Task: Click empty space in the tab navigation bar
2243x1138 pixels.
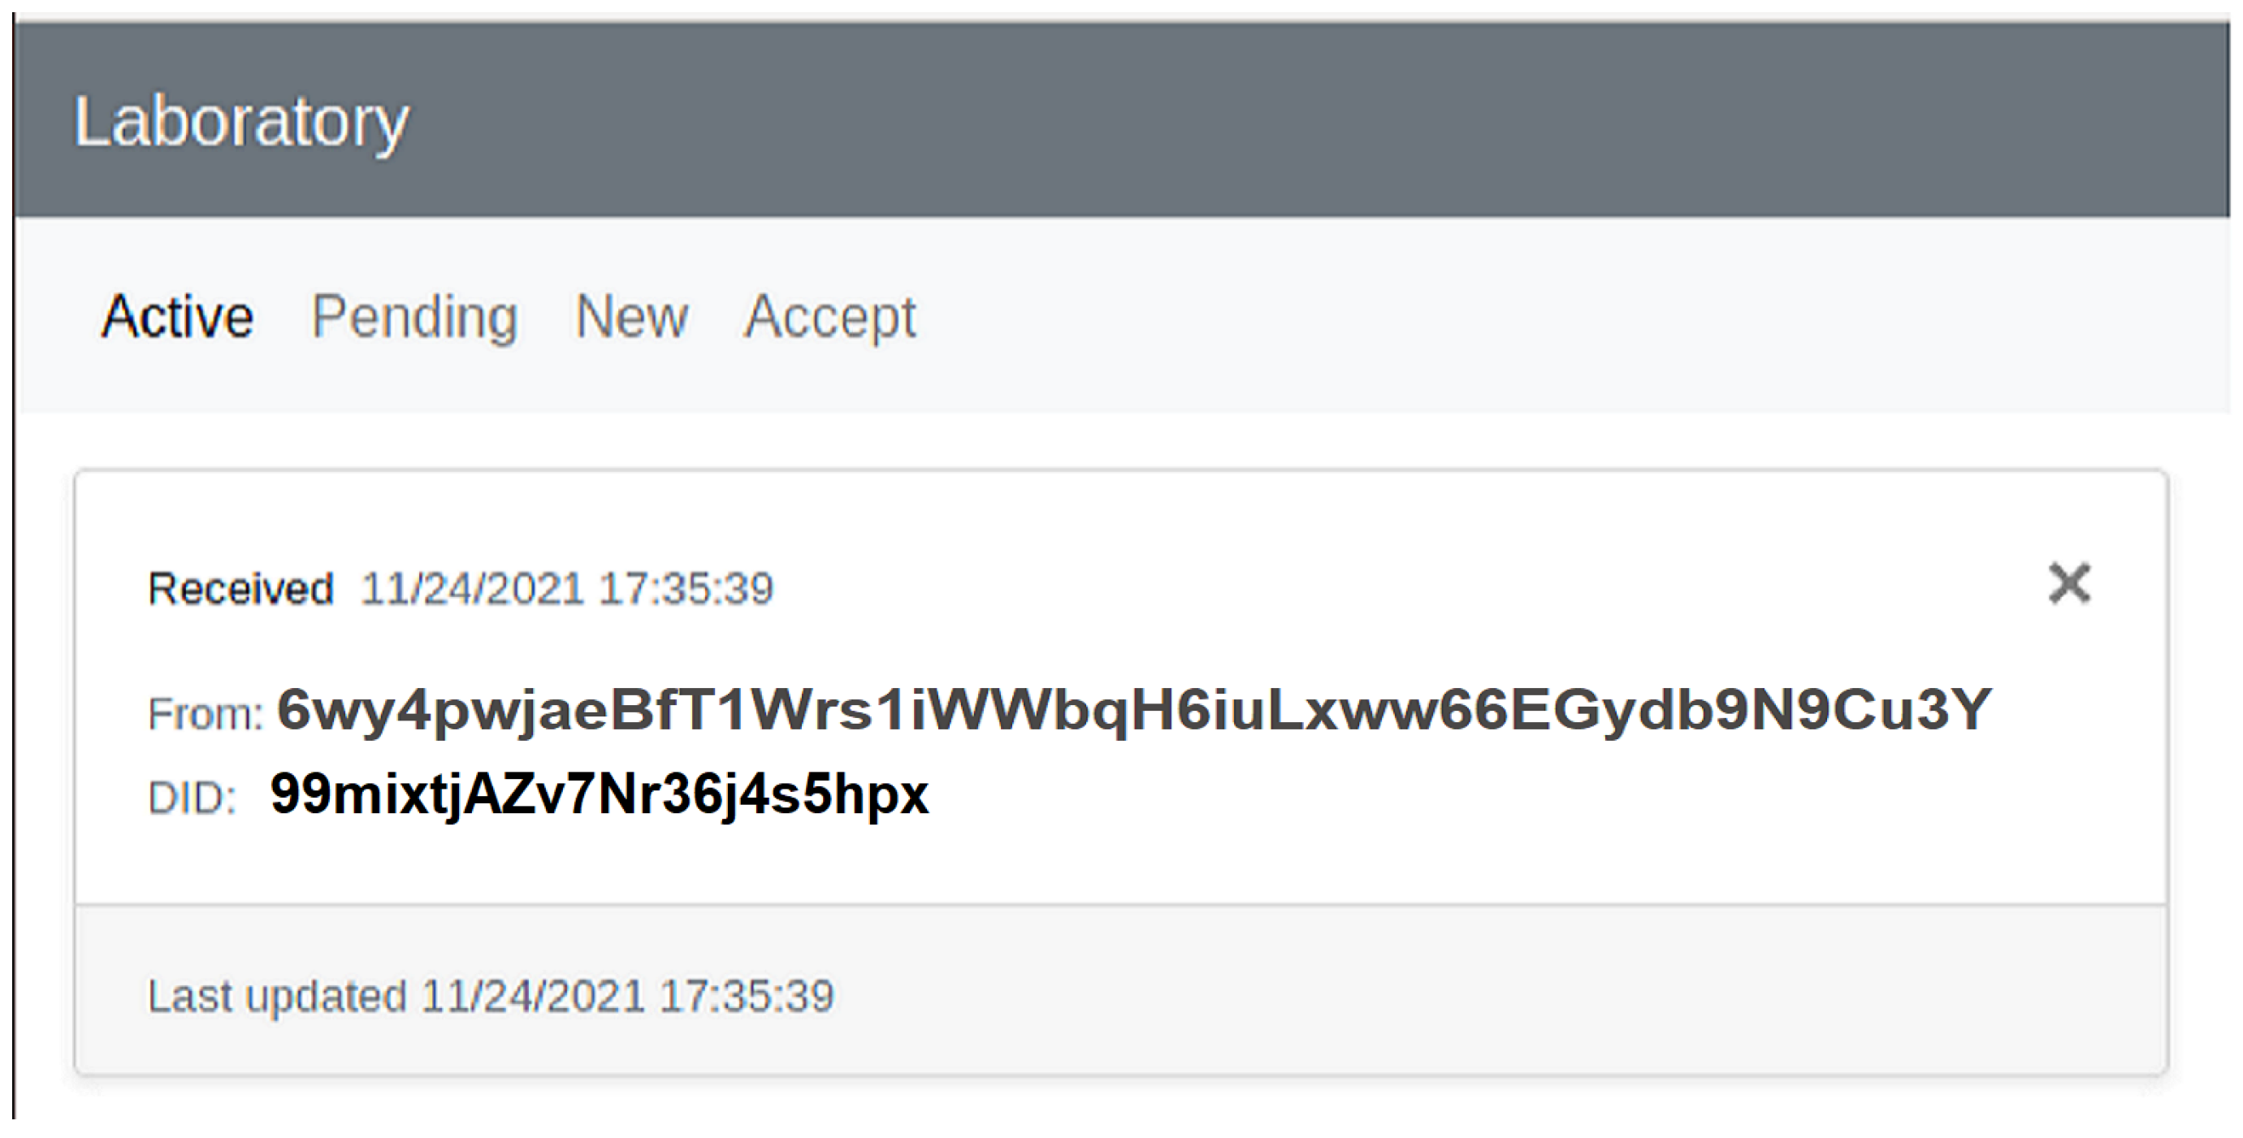Action: (x=1480, y=316)
